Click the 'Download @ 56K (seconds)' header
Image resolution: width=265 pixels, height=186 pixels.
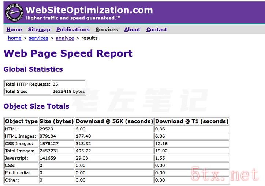coord(115,121)
